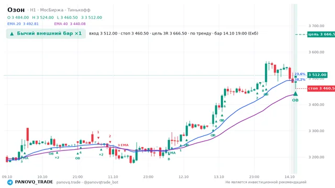The image size is (335, 188).
Task: Select the open value O 3 484.00
Action: [x=18, y=17]
